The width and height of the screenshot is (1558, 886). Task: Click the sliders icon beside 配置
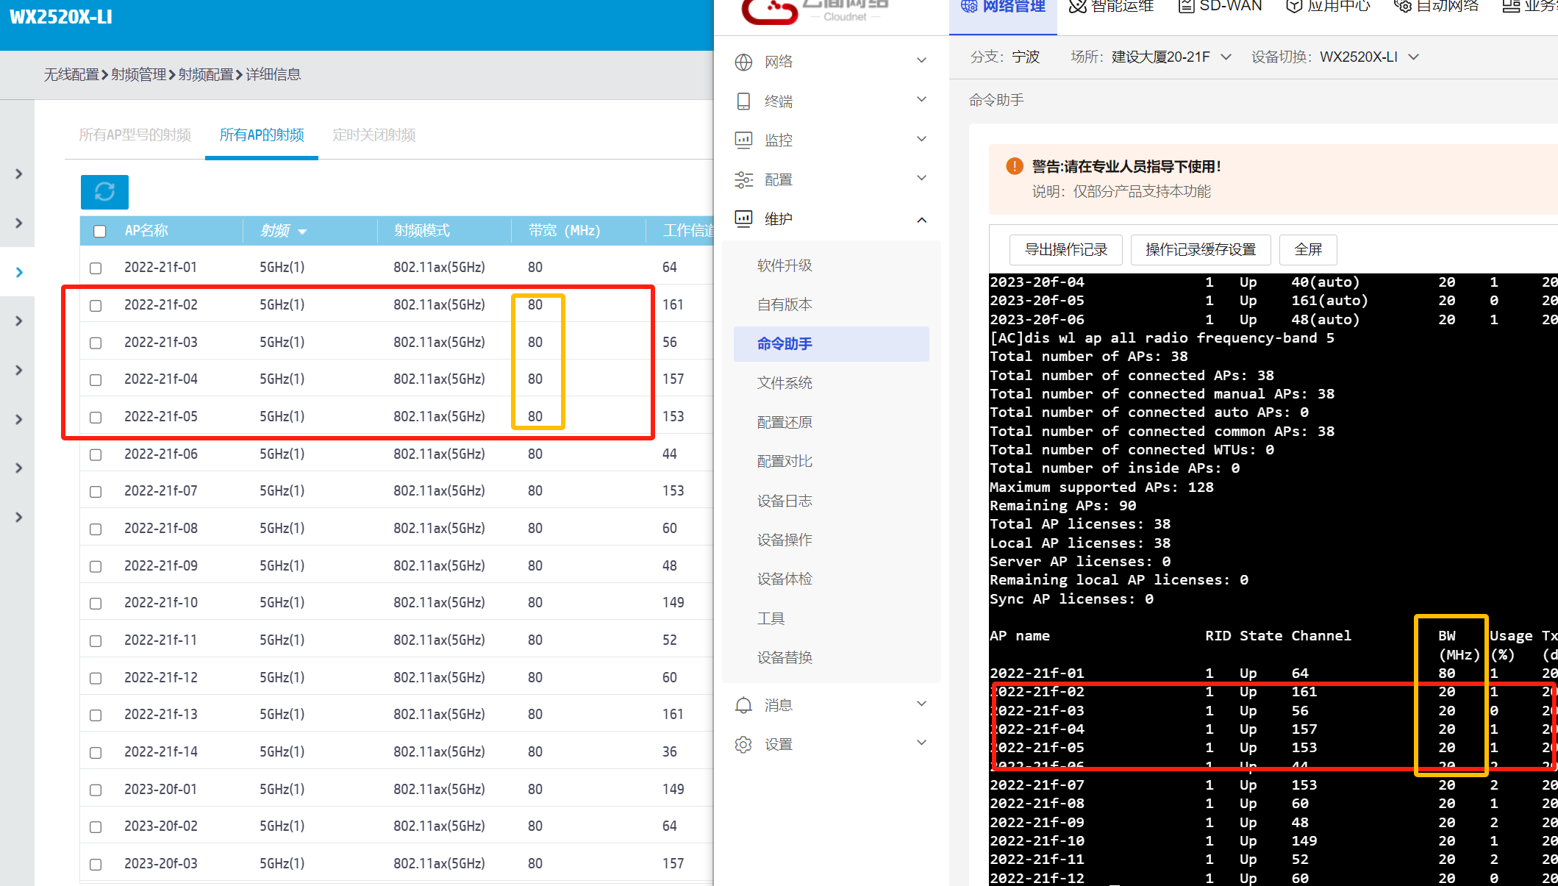[743, 179]
